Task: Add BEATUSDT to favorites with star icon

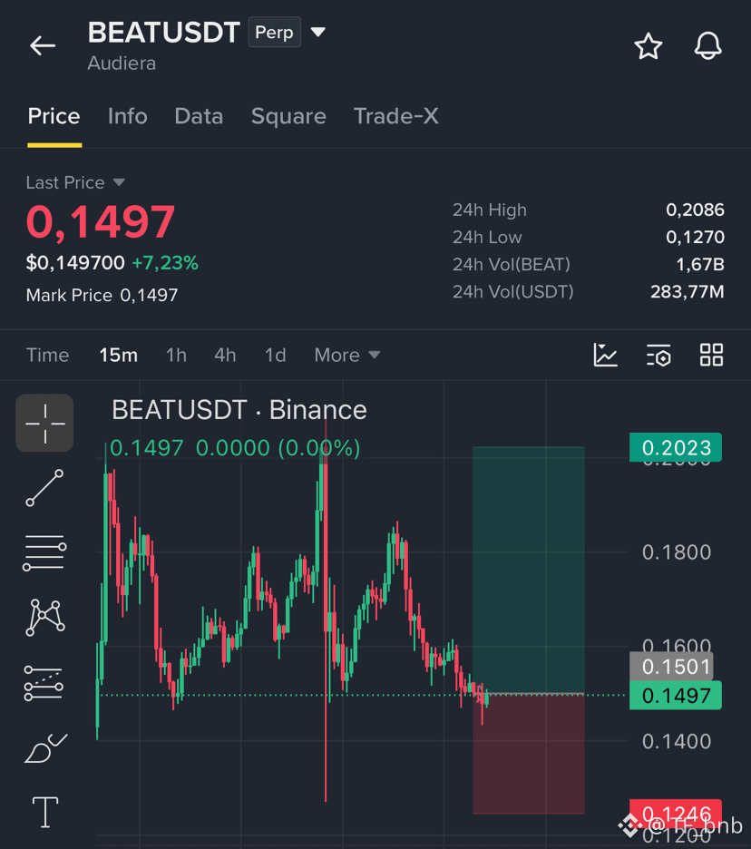Action: [x=649, y=46]
